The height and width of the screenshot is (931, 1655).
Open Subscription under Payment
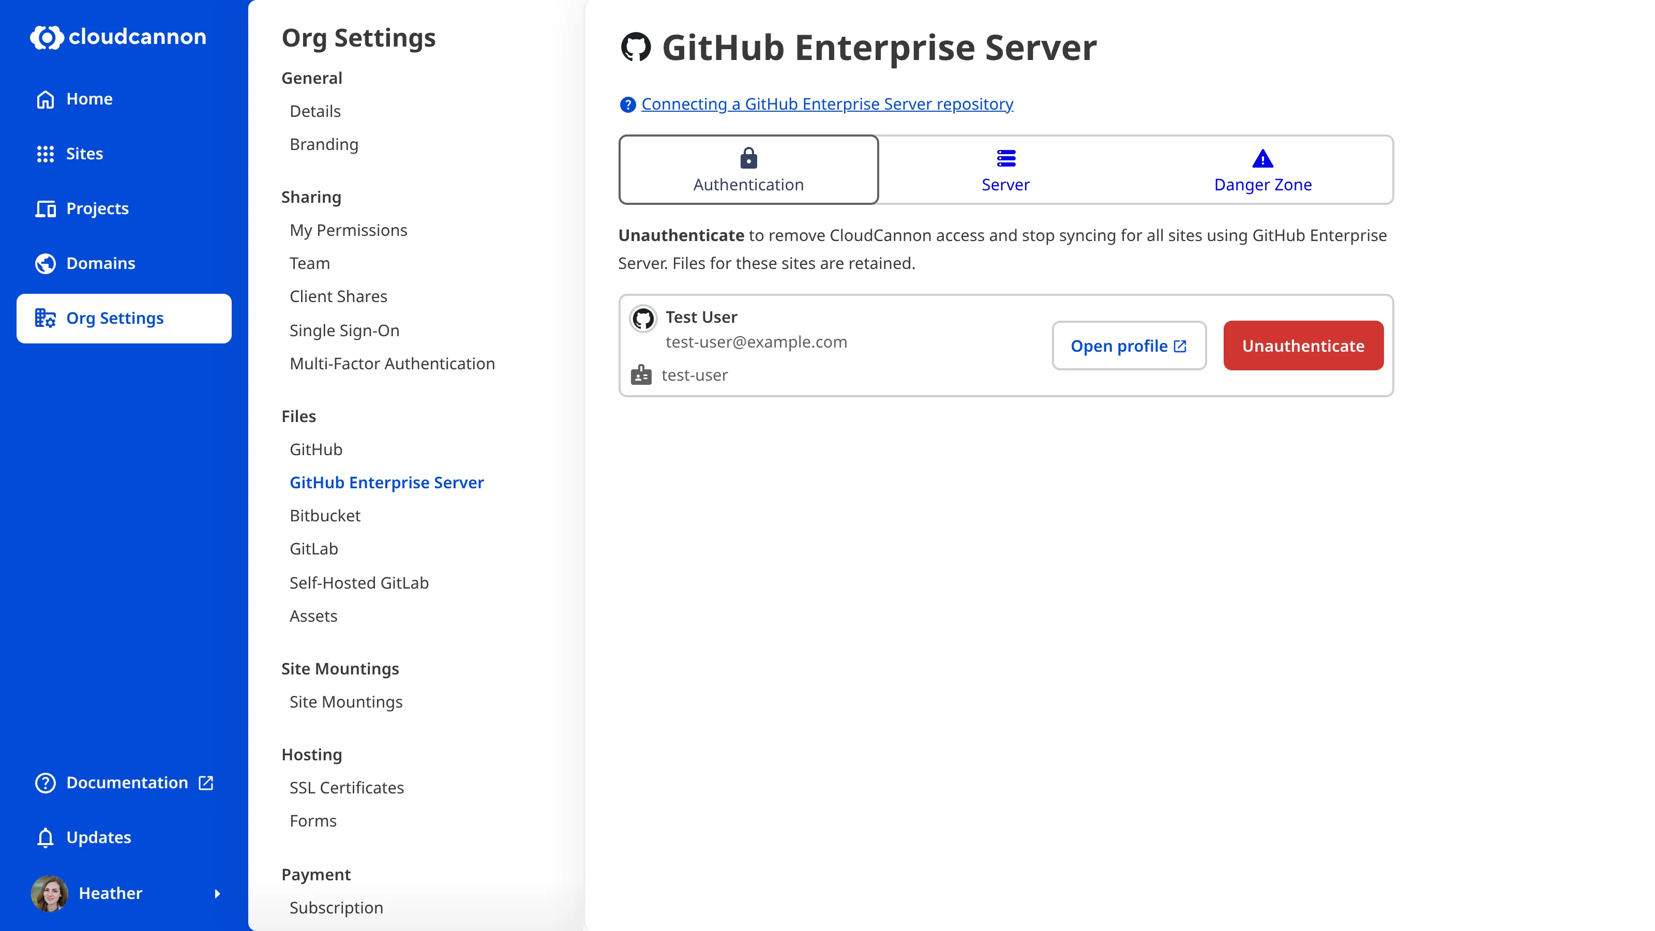click(x=336, y=907)
